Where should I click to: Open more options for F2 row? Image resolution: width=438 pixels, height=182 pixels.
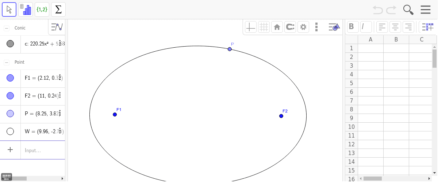(x=60, y=95)
